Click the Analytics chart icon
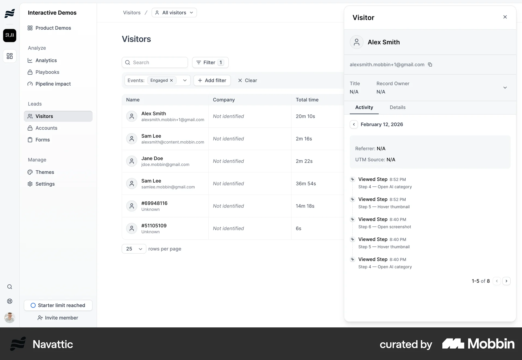The width and height of the screenshot is (522, 360). click(30, 60)
